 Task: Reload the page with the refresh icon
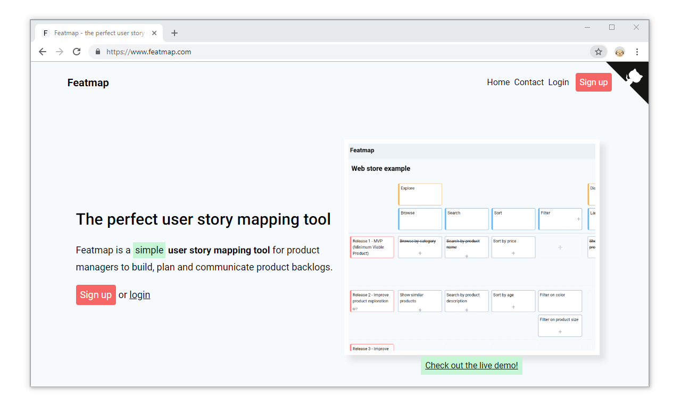[x=77, y=52]
